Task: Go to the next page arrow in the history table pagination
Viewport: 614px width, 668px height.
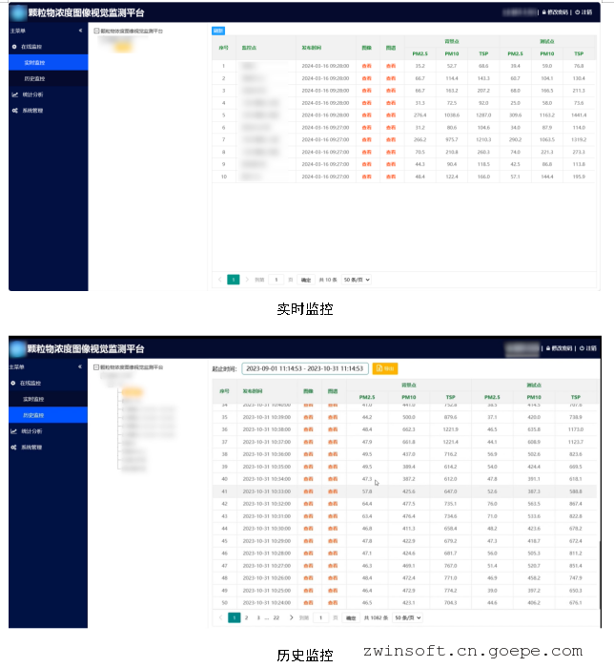Action: pos(294,617)
